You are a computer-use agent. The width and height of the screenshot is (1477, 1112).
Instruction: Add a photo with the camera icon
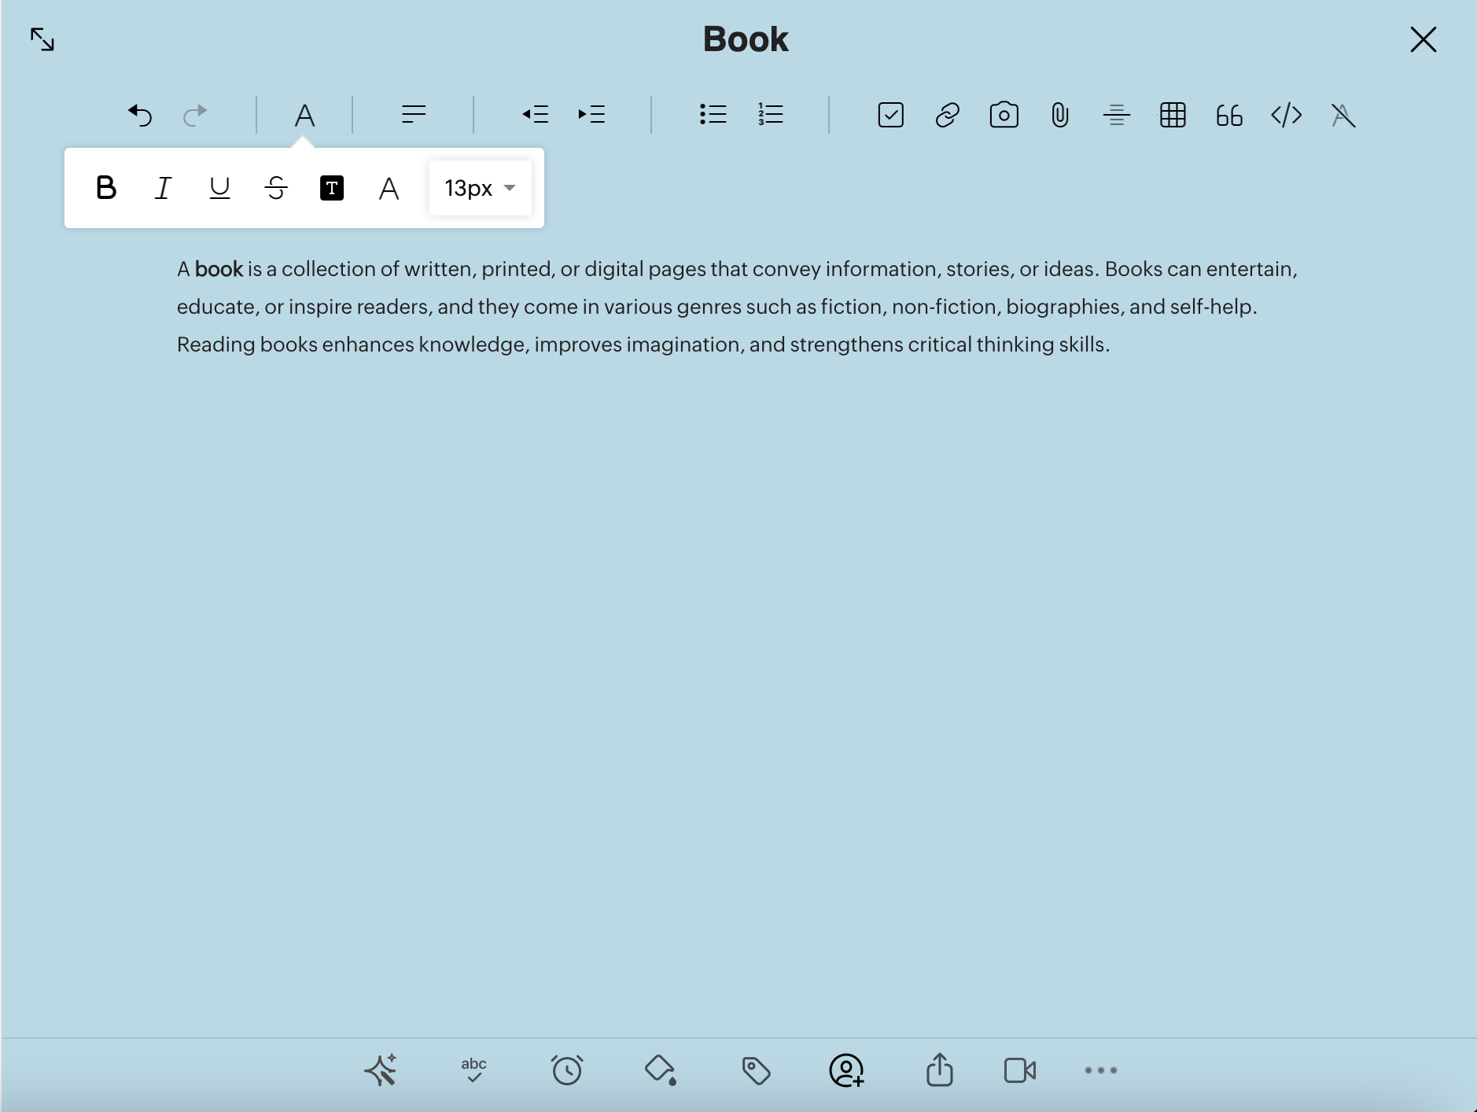(x=1004, y=116)
